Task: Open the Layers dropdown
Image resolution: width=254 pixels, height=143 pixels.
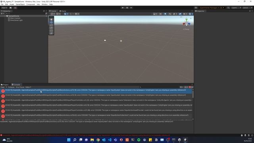Action: tap(236, 8)
